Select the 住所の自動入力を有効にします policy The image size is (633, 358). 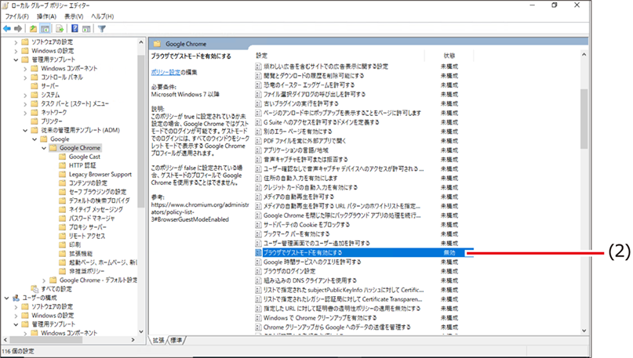point(300,178)
